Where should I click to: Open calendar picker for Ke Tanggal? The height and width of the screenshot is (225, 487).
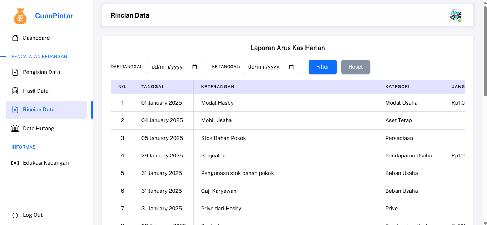coord(291,67)
